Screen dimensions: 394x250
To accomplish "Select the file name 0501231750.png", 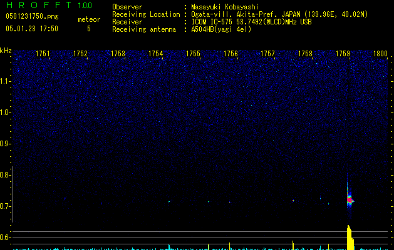I will pyautogui.click(x=32, y=16).
